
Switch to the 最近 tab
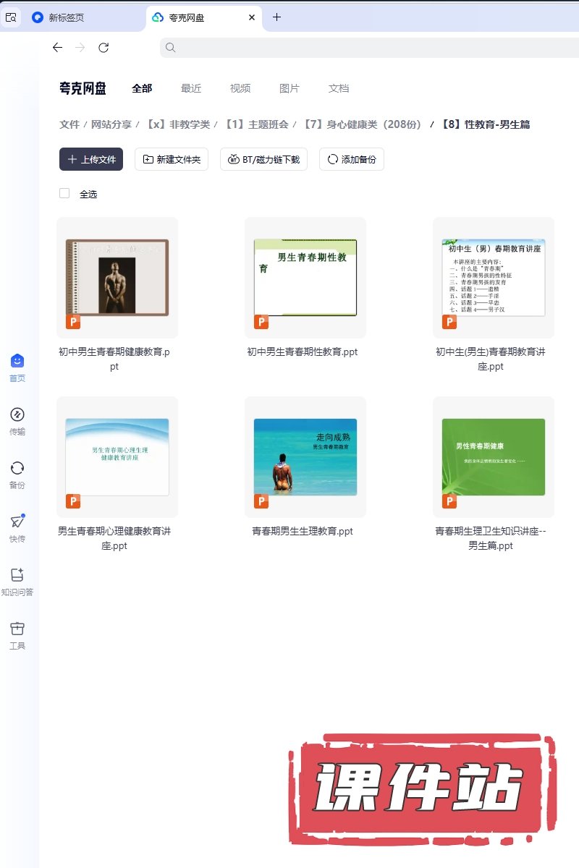(191, 88)
